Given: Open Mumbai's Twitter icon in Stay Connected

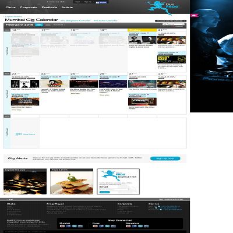Looking at the screenshot, I should pos(74,226).
